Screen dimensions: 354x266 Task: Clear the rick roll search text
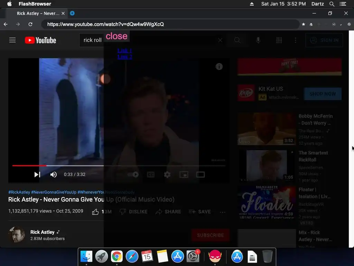coord(220,40)
